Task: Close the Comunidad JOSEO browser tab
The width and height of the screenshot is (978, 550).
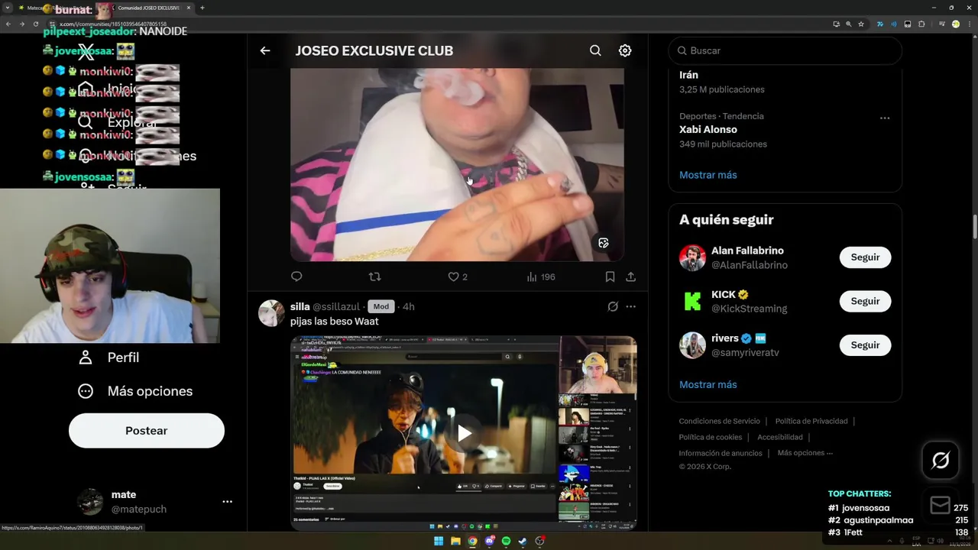Action: (188, 8)
